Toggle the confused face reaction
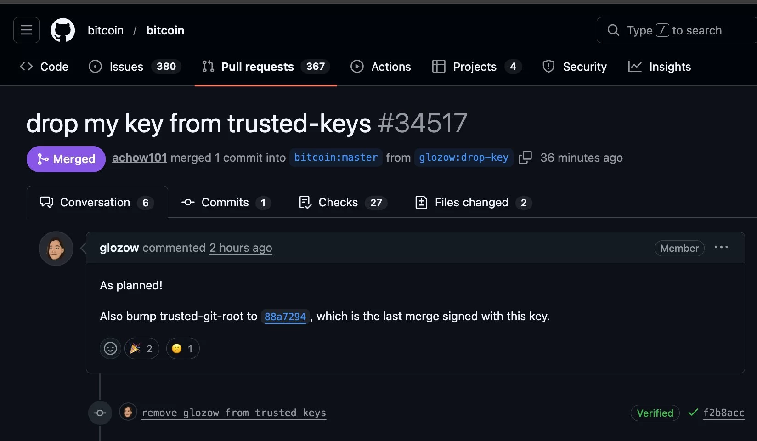This screenshot has width=757, height=441. click(182, 349)
